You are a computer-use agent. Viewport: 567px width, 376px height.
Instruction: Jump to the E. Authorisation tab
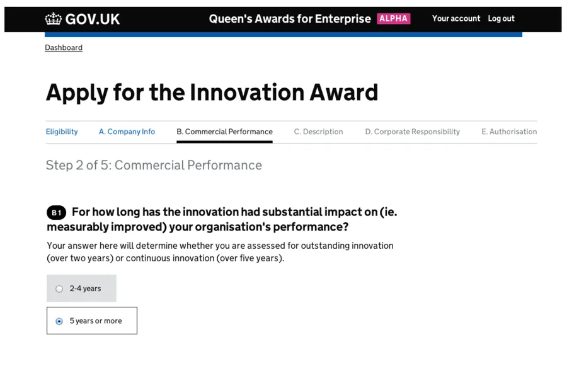point(509,132)
